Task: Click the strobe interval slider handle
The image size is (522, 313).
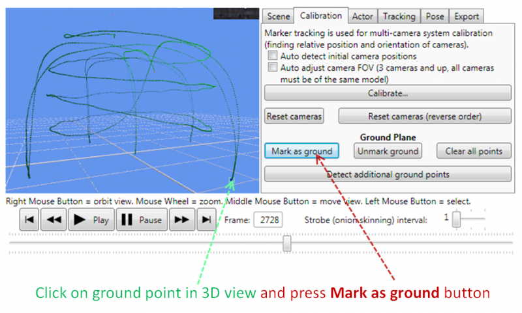Action: coord(456,219)
